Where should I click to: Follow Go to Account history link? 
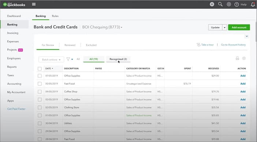pyautogui.click(x=233, y=45)
